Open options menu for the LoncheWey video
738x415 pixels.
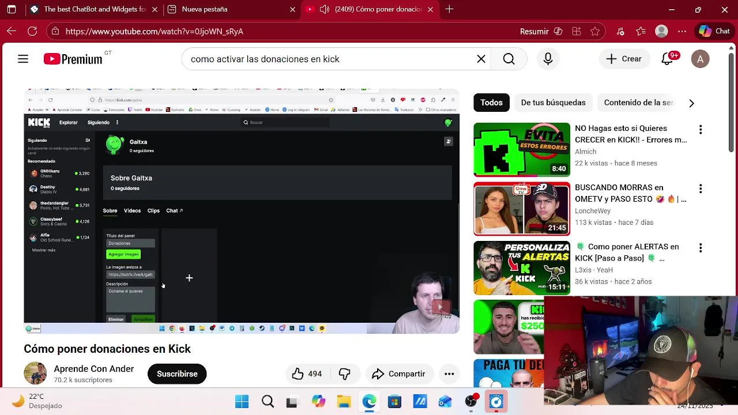coord(701,189)
